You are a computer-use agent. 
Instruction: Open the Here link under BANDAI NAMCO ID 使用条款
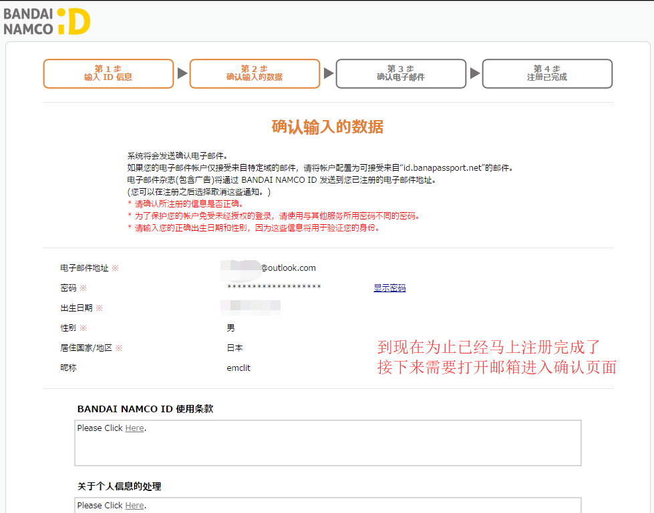(x=134, y=428)
